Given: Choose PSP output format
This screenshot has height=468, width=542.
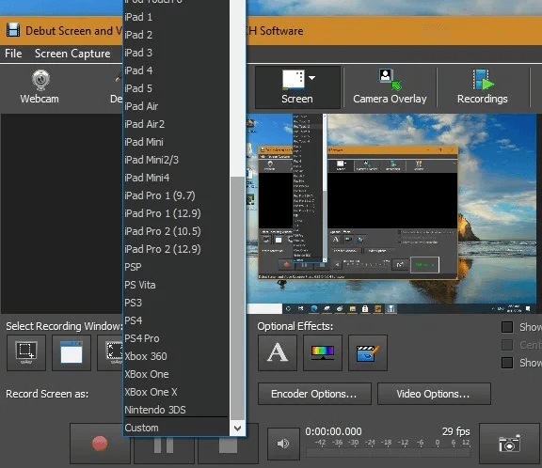Looking at the screenshot, I should tap(176, 267).
